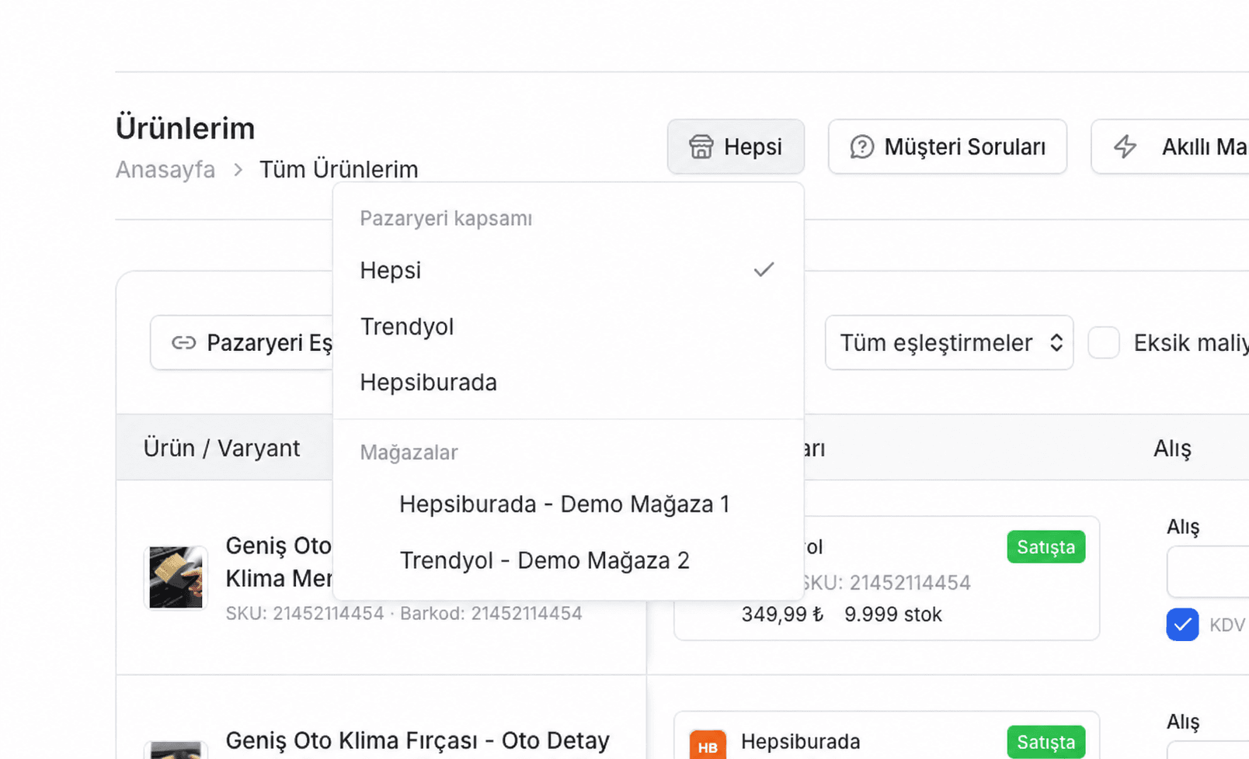This screenshot has height=759, width=1249.
Task: Go to Anasayfa breadcrumb link
Action: pos(165,169)
